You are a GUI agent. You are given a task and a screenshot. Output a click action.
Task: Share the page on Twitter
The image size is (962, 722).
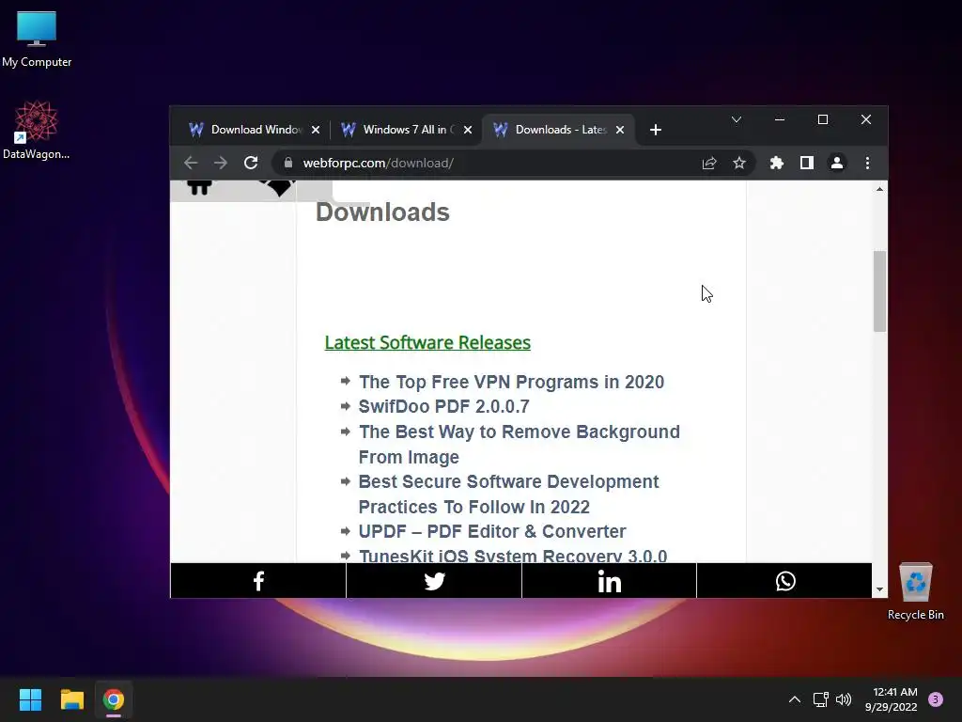point(434,581)
